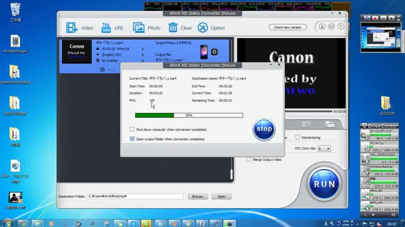Image resolution: width=405 pixels, height=227 pixels.
Task: Select the mvrectmp.avi desktop file
Action: pos(15,44)
